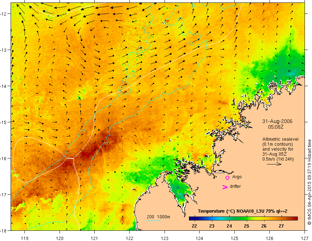The image size is (312, 241).
Task: Click the longitude axis label 127
Action: pos(305,238)
